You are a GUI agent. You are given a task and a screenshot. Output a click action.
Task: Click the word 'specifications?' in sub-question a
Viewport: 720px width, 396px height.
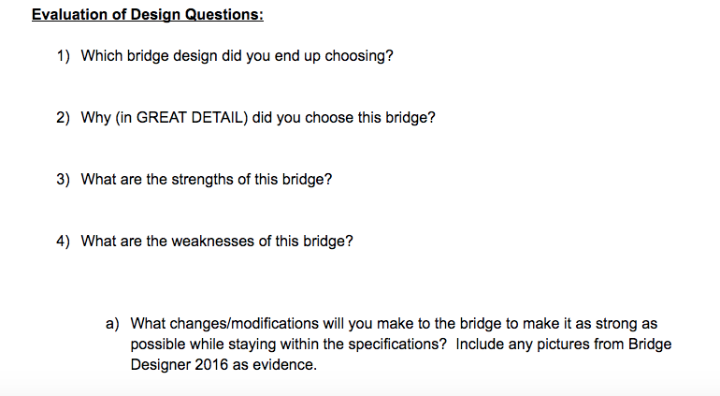pos(397,344)
